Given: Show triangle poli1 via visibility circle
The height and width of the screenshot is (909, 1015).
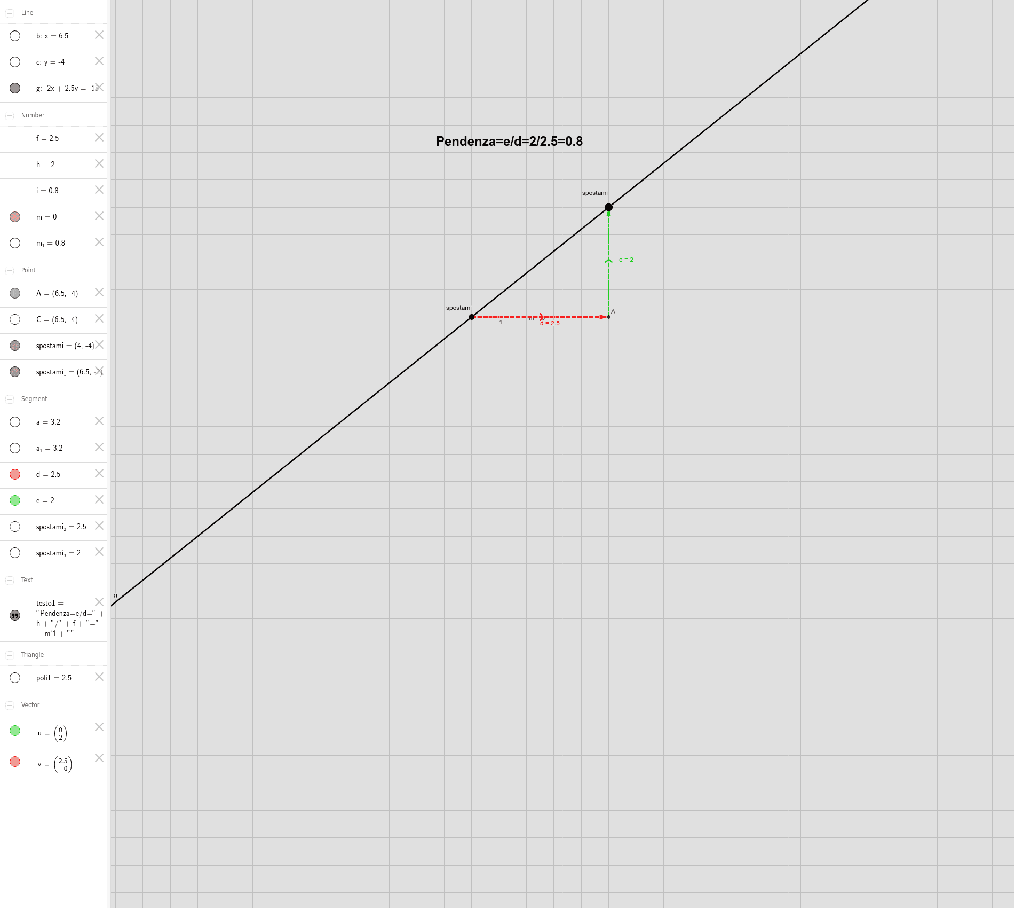Looking at the screenshot, I should (x=15, y=678).
